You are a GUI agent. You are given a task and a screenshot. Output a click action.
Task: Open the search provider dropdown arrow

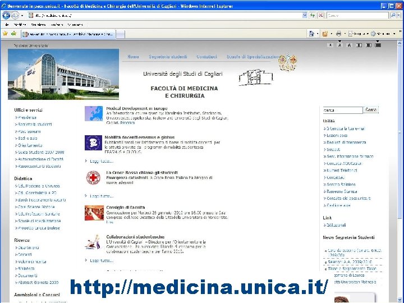point(398,16)
